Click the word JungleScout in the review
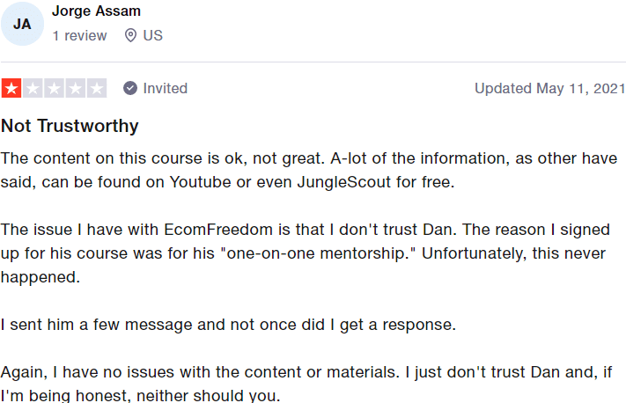Viewport: 626px width, 403px height. pos(343,182)
